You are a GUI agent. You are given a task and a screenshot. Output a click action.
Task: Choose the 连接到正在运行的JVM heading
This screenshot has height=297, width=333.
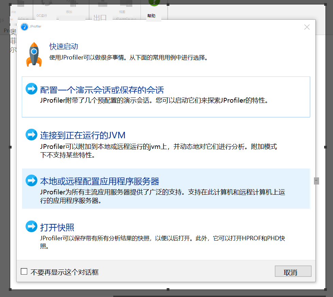point(83,135)
